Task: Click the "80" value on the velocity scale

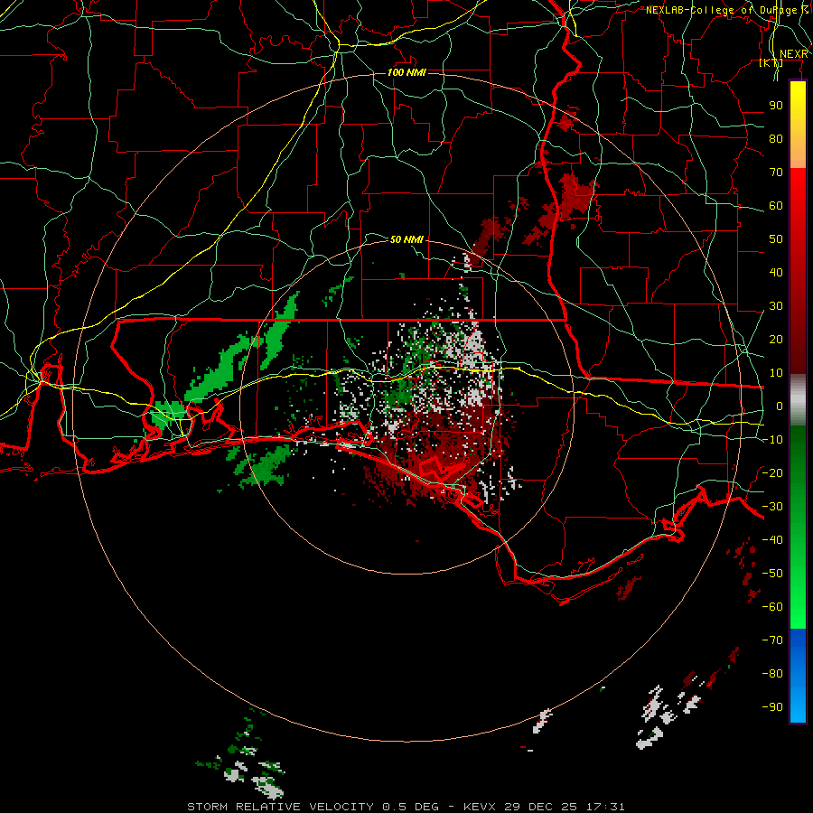Action: click(x=776, y=138)
